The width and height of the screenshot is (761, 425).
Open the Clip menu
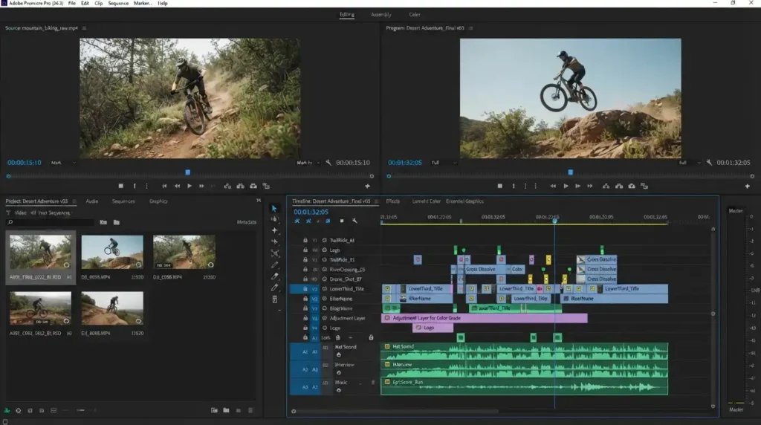point(99,3)
